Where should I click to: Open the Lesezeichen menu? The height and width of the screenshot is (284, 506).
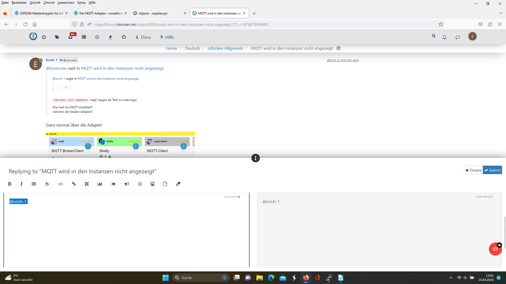point(66,3)
